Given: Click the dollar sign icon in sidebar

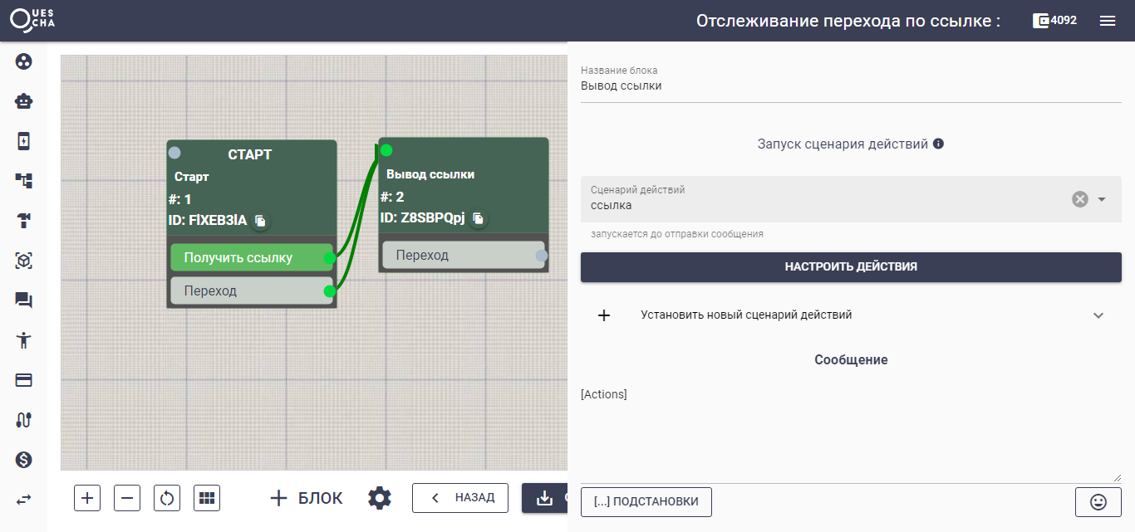Looking at the screenshot, I should (x=22, y=459).
